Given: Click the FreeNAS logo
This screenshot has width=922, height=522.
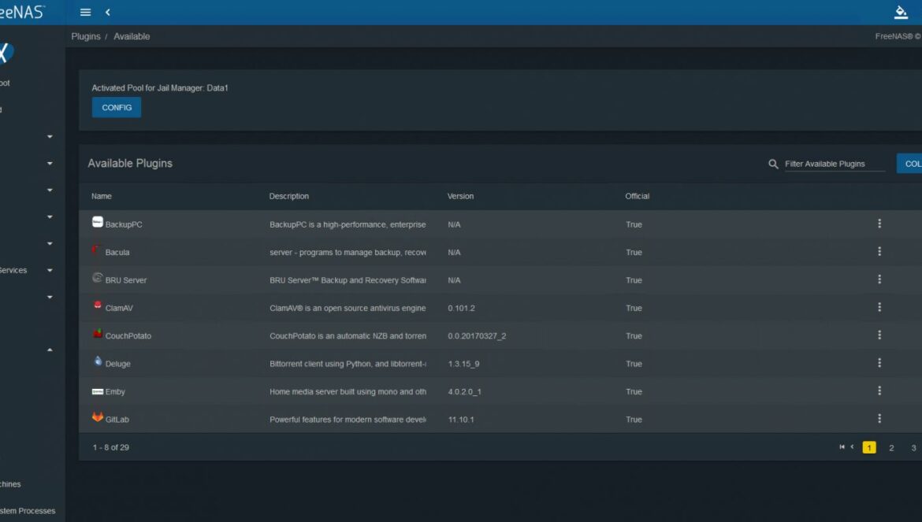Looking at the screenshot, I should [22, 12].
